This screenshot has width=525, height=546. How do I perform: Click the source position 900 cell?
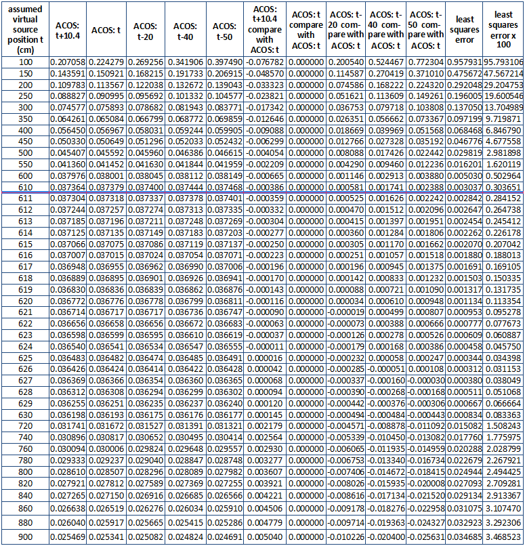pos(24,537)
